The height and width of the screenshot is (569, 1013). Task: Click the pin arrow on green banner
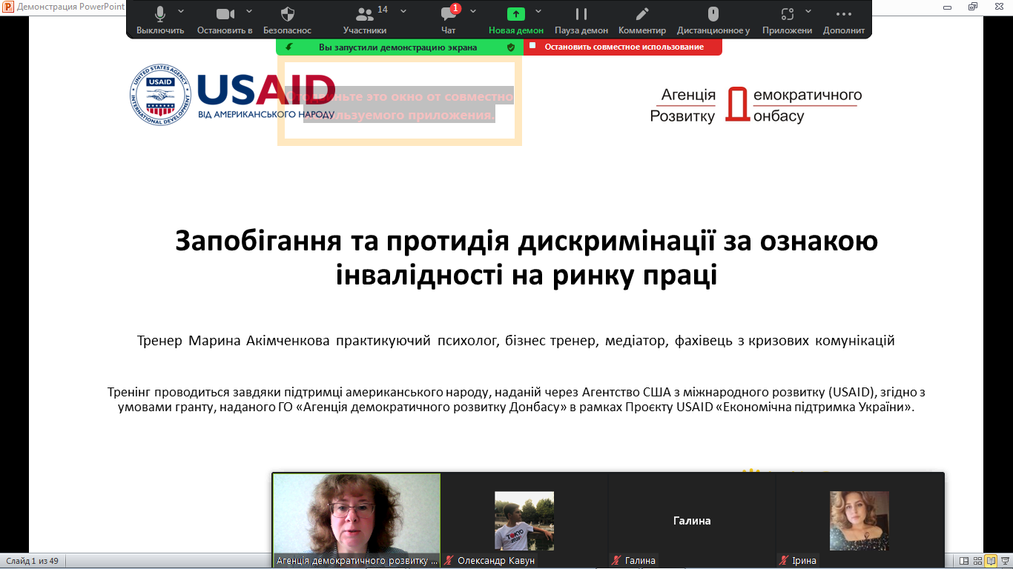[288, 47]
